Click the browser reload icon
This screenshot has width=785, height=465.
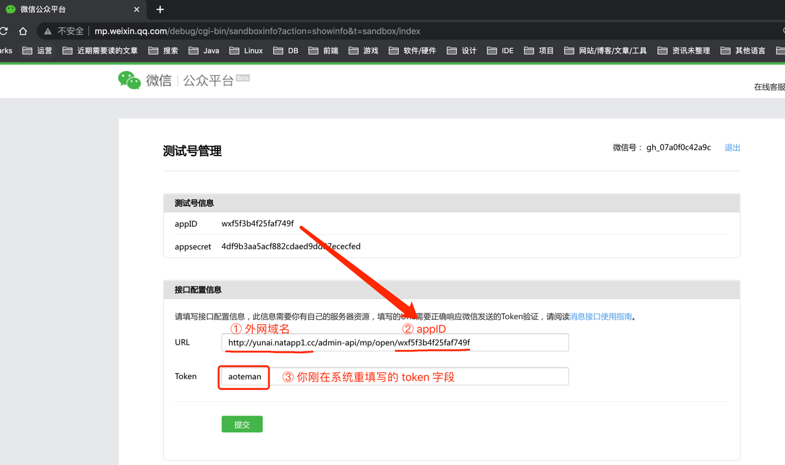4,30
